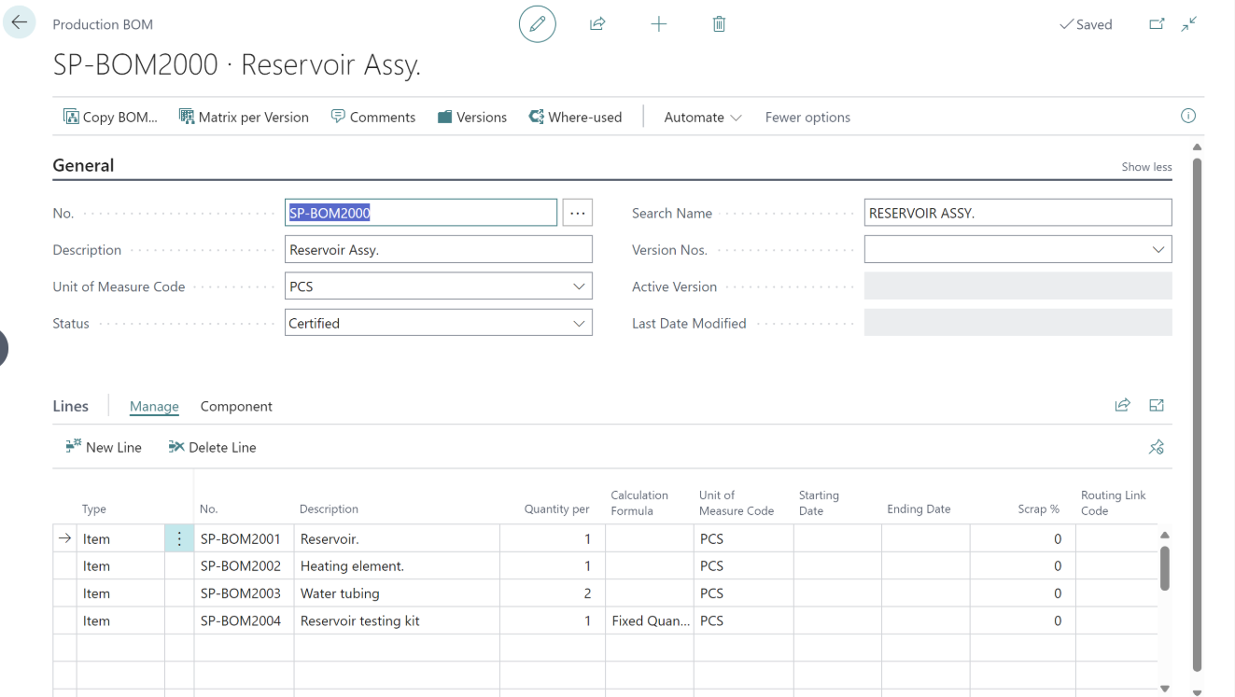The image size is (1235, 697).
Task: Click the pencil edit icon
Action: point(537,24)
